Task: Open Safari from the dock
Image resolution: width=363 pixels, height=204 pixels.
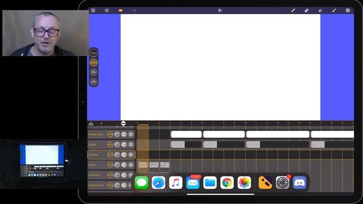Action: click(159, 182)
